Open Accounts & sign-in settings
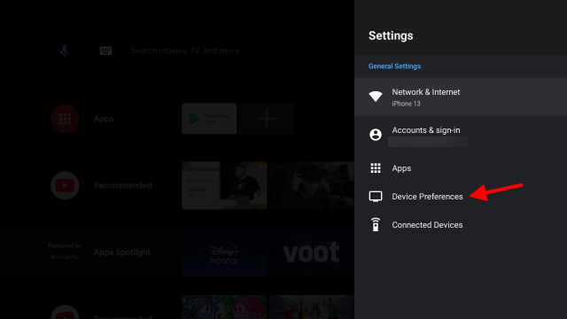567x319 pixels. click(x=461, y=135)
